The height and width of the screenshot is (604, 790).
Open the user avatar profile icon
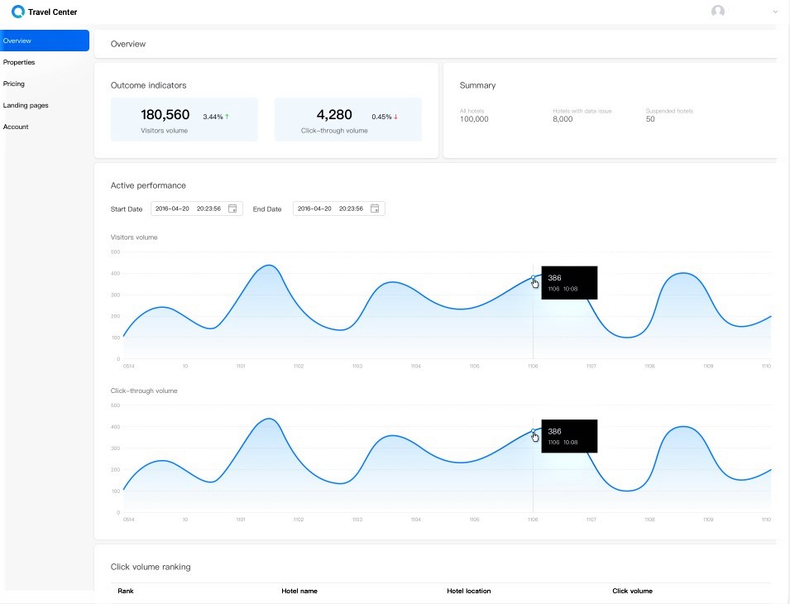coord(717,11)
